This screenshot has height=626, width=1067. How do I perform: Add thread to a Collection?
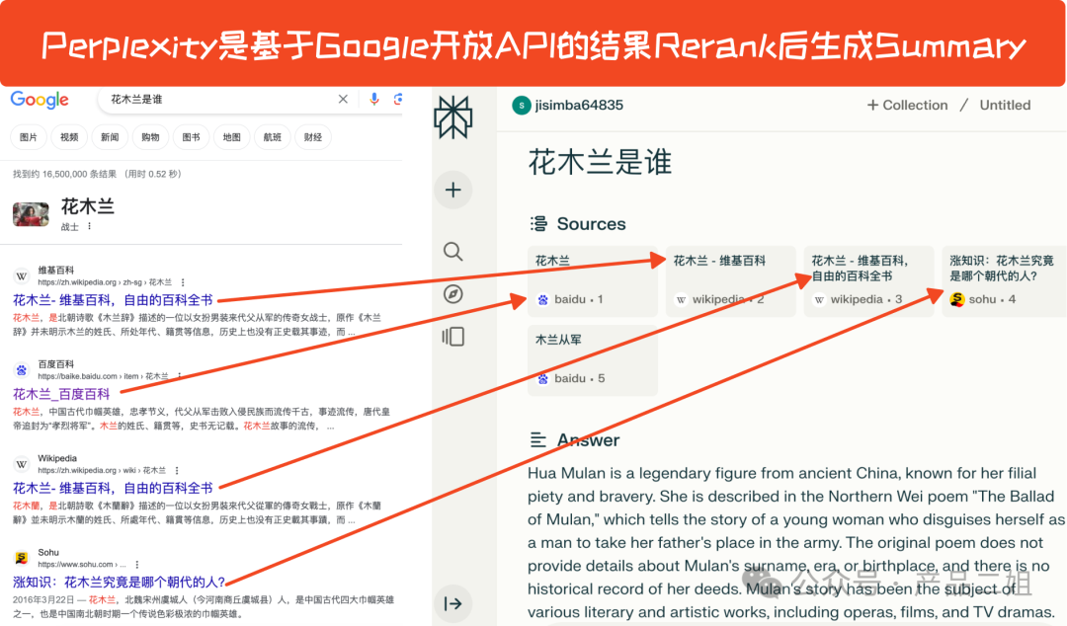[907, 106]
